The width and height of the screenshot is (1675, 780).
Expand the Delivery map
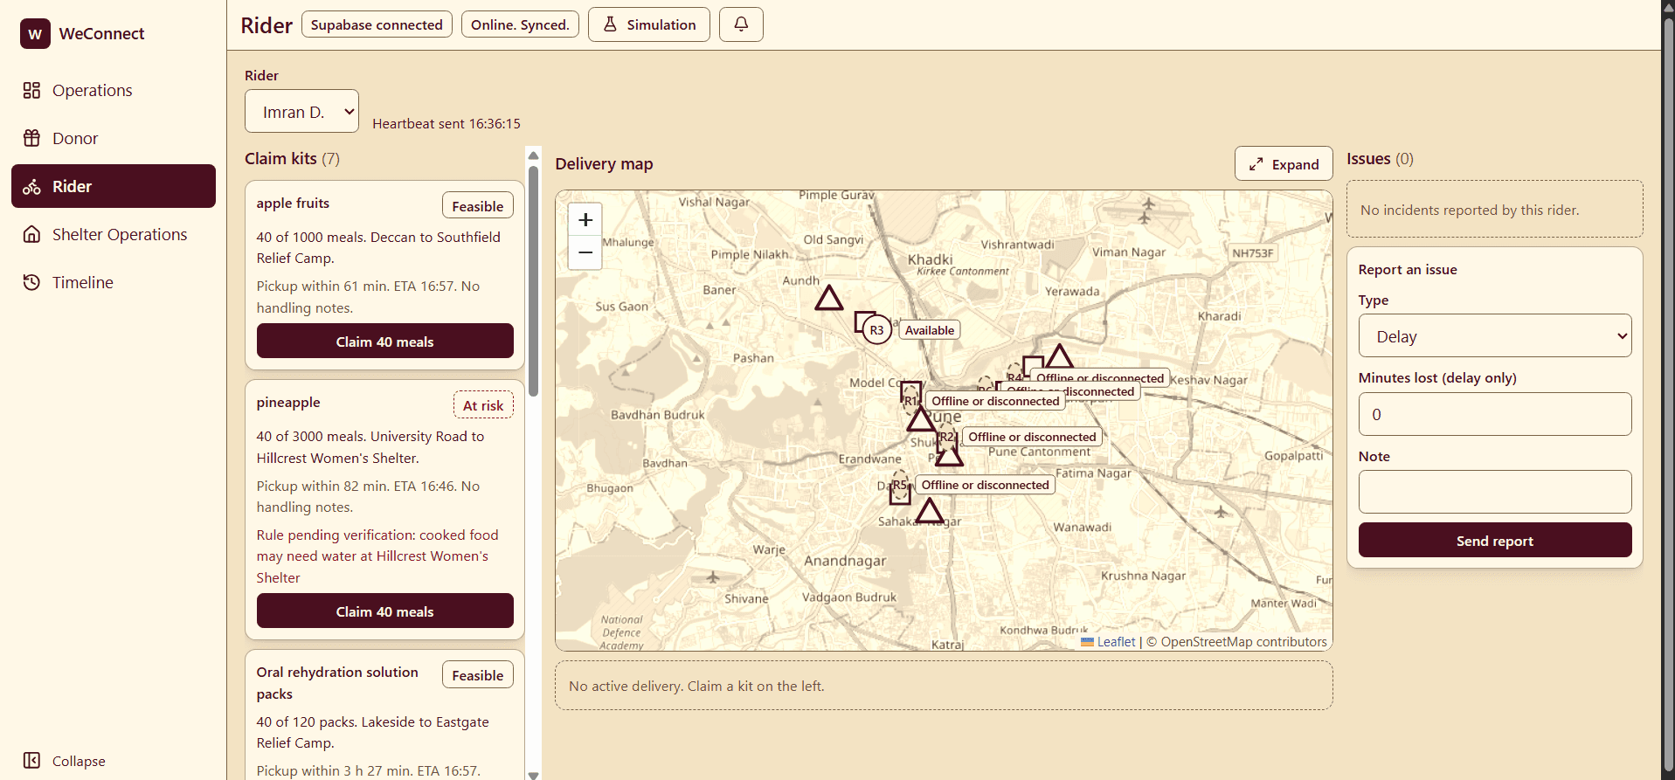point(1284,164)
